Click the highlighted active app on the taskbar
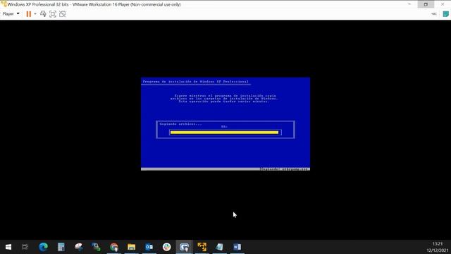Viewport: 451px width, 254px height. coord(185,247)
